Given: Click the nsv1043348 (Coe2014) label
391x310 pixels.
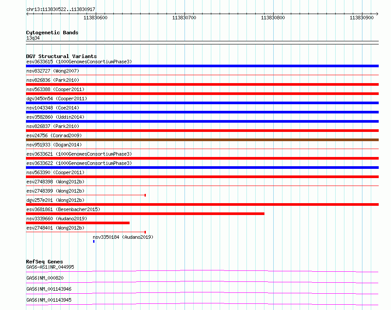Looking at the screenshot, I should point(53,108).
